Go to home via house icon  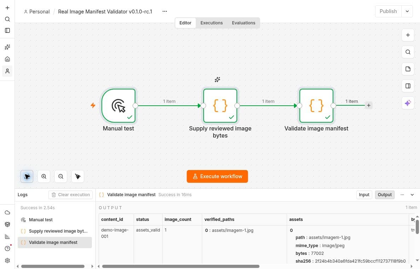[x=7, y=59]
